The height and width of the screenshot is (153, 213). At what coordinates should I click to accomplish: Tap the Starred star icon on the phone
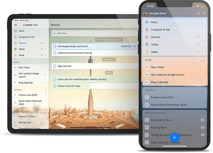coord(147,37)
